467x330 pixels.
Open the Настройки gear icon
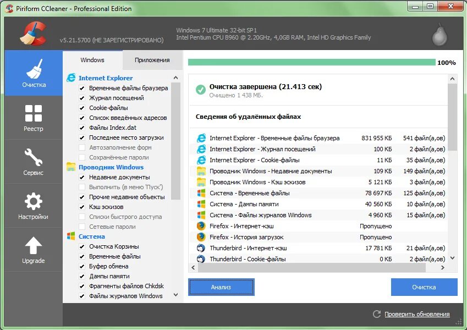click(x=34, y=201)
